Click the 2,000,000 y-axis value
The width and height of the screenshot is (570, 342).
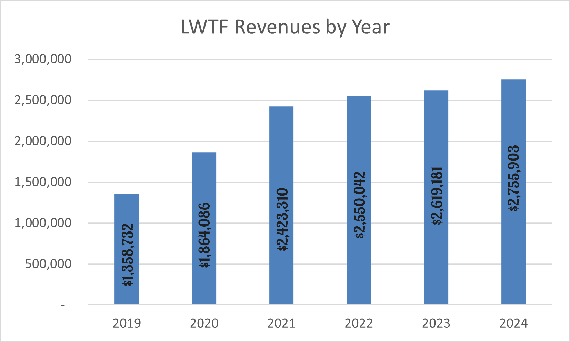point(43,141)
